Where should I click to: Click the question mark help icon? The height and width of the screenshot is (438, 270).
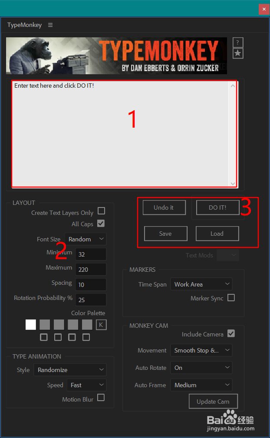click(237, 43)
